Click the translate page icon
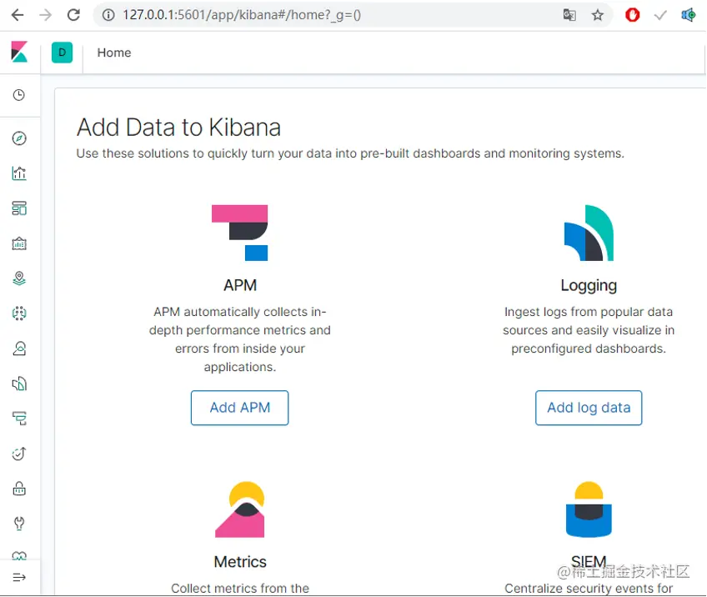Image resolution: width=707 pixels, height=597 pixels. pos(569,15)
